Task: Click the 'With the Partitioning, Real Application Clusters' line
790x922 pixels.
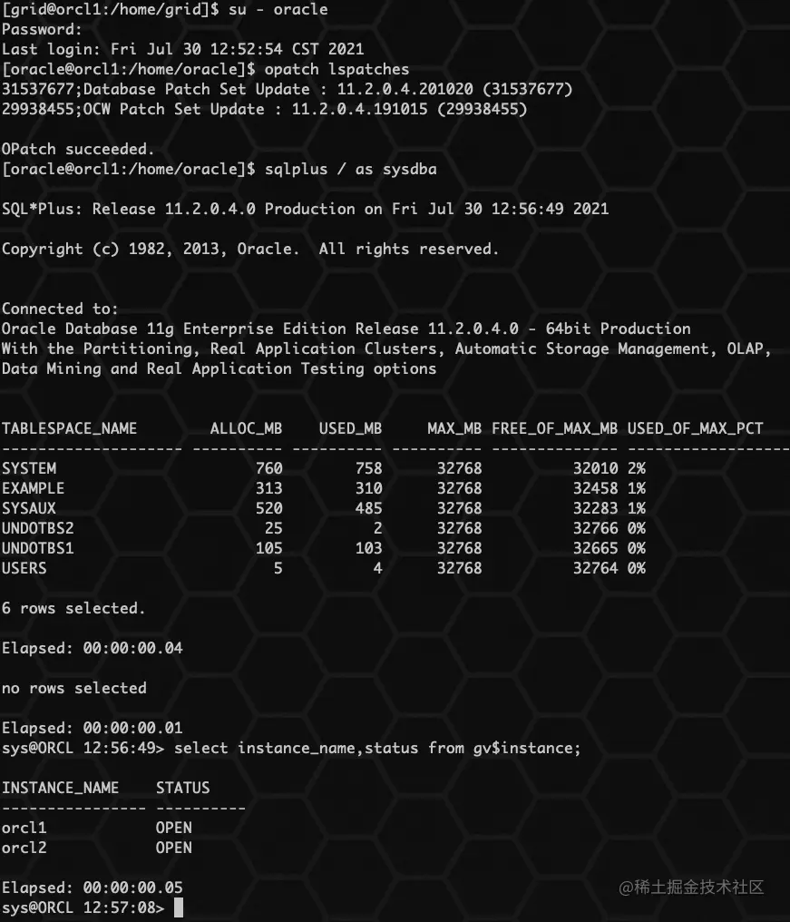Action: (x=386, y=349)
